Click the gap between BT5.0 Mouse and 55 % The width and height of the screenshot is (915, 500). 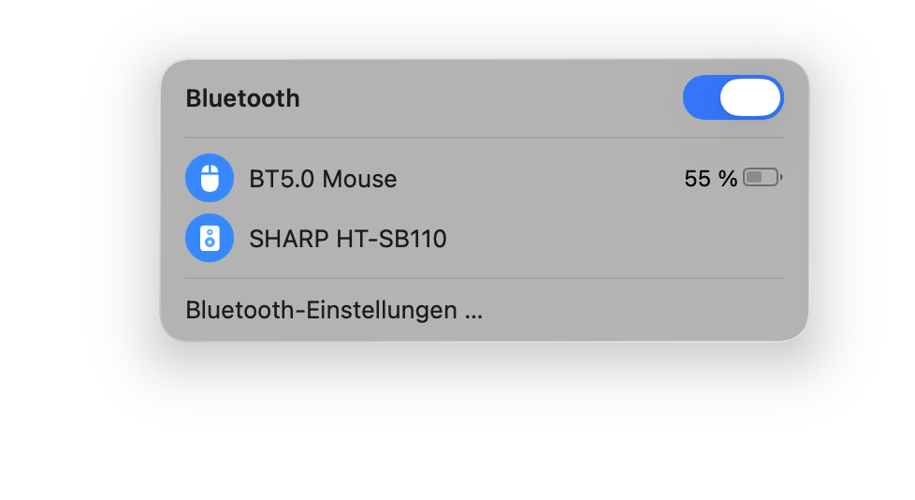pos(543,179)
